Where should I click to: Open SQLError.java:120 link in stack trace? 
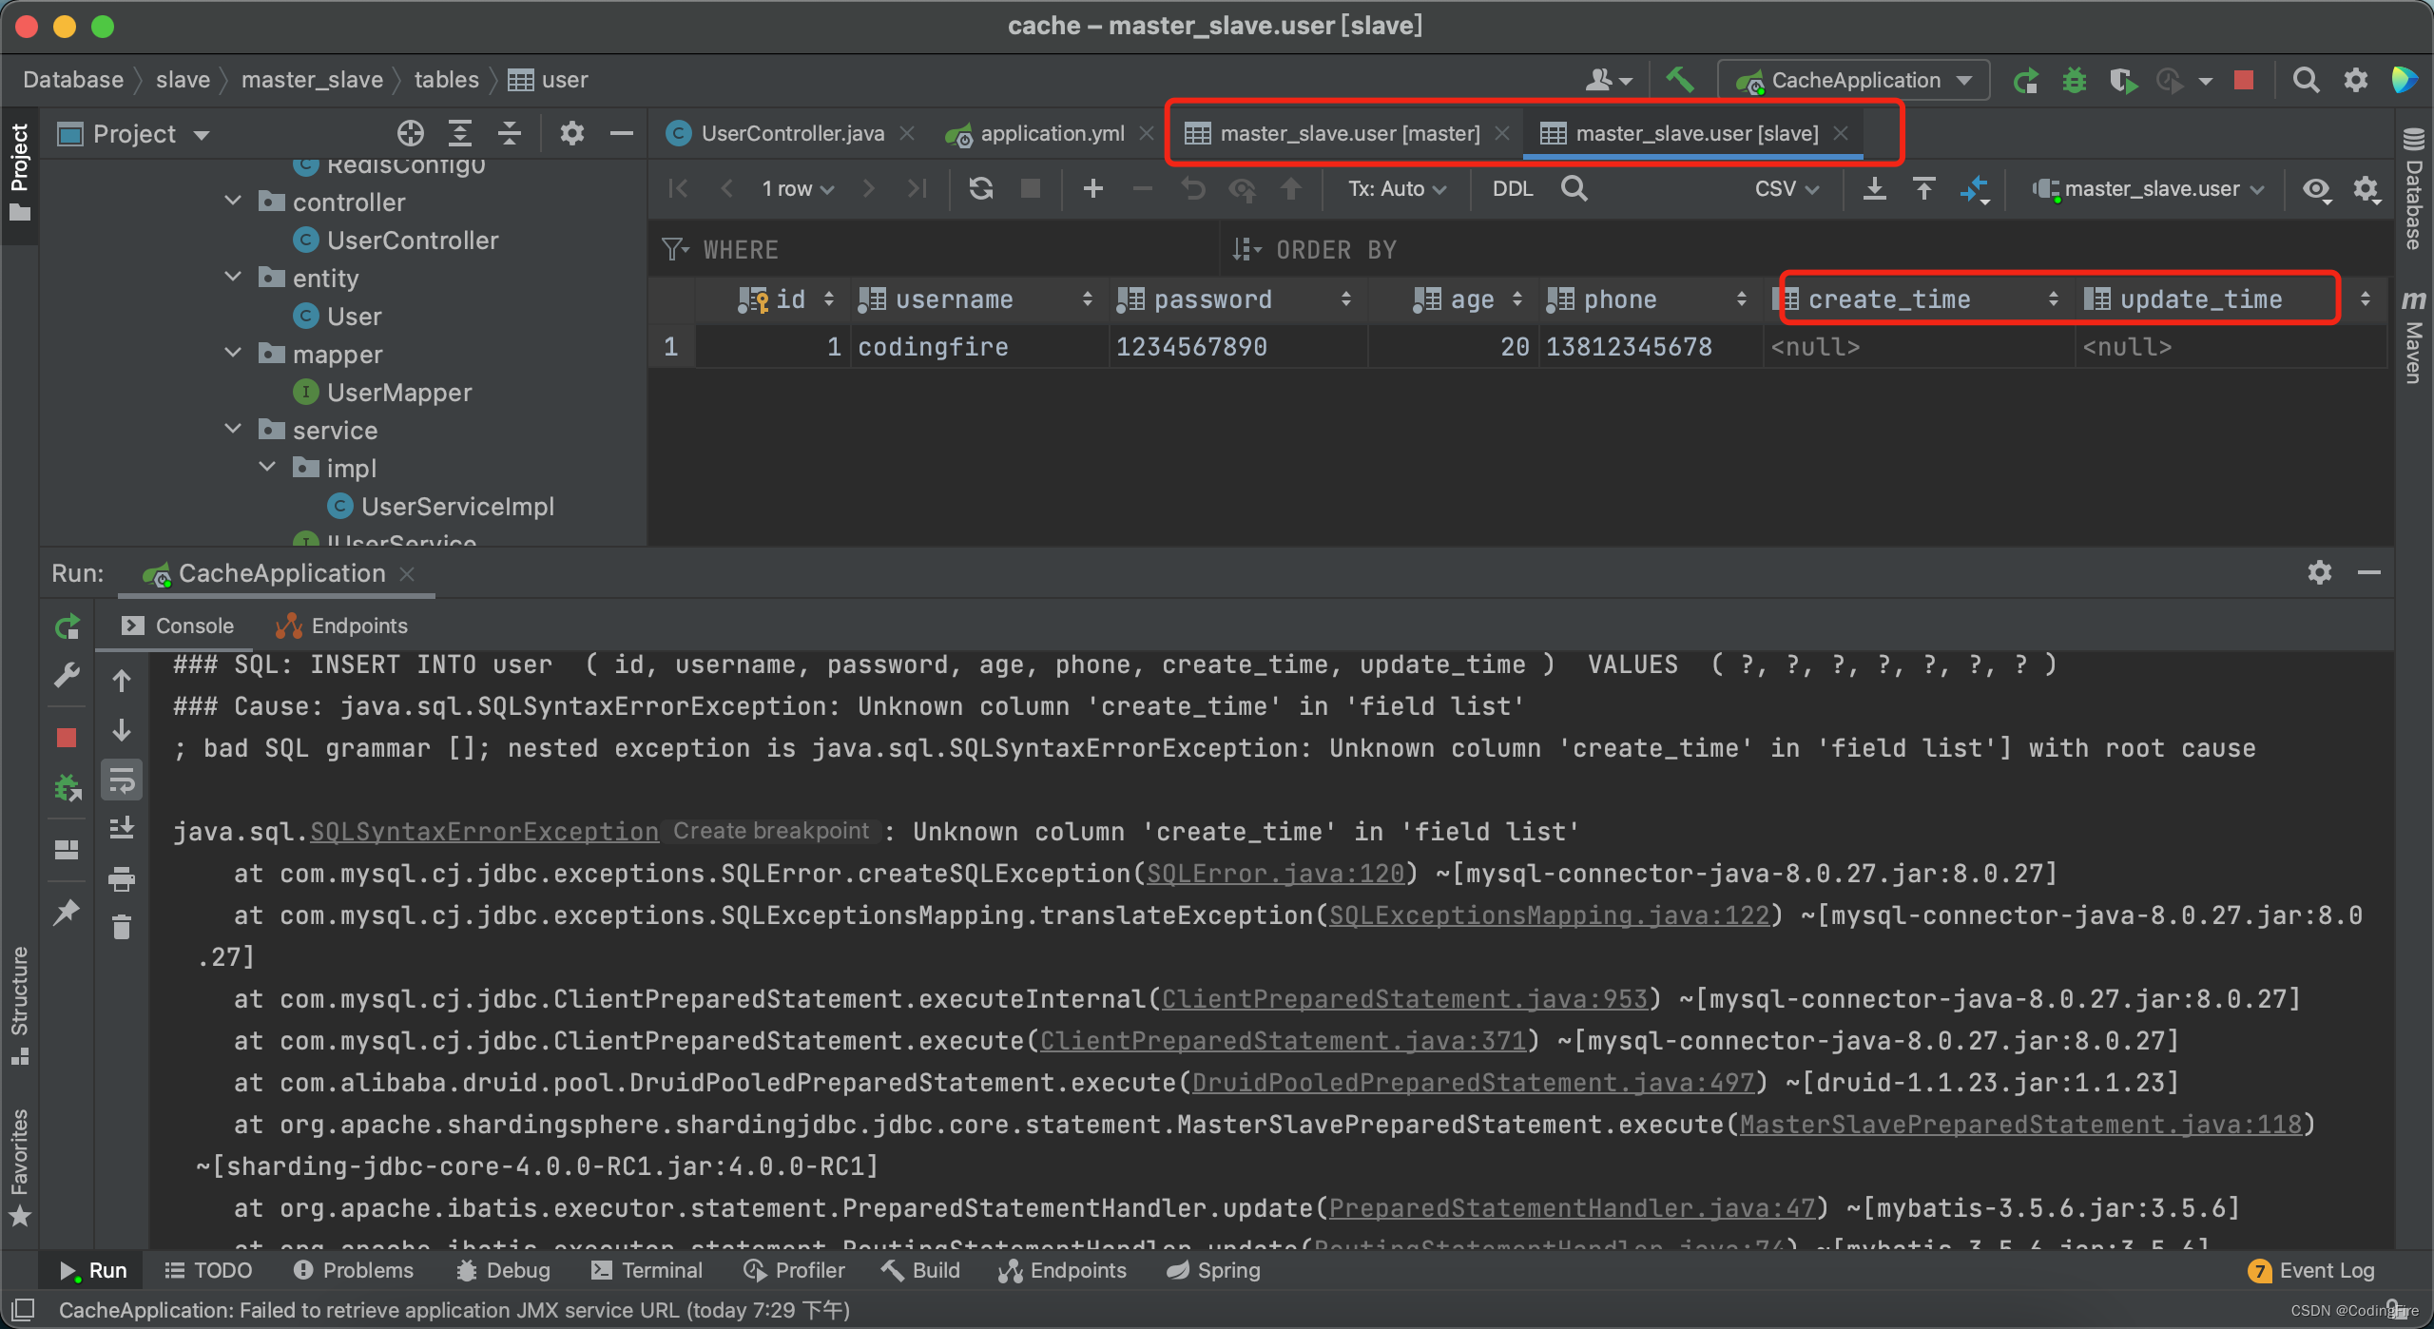1274,874
